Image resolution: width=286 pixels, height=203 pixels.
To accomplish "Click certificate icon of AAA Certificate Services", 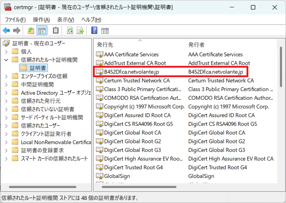I will pyautogui.click(x=99, y=54).
